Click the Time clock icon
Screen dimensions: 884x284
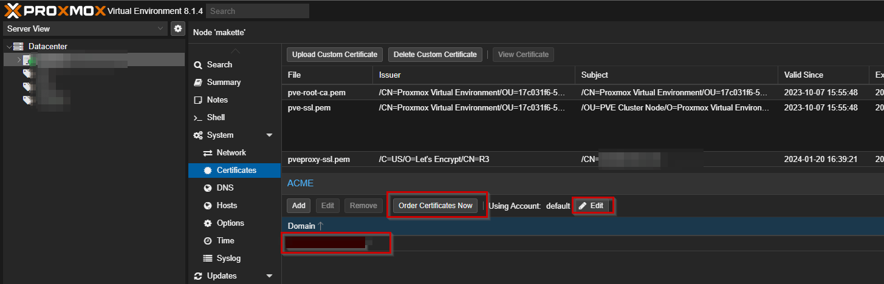(208, 240)
